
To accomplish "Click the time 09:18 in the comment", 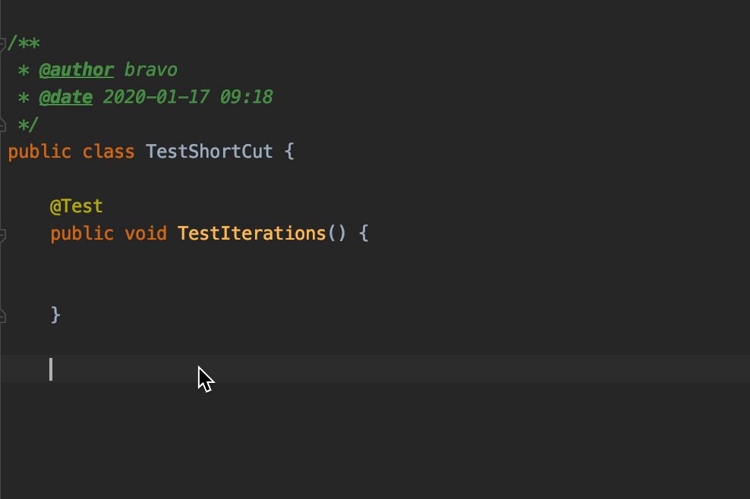I will coord(246,98).
